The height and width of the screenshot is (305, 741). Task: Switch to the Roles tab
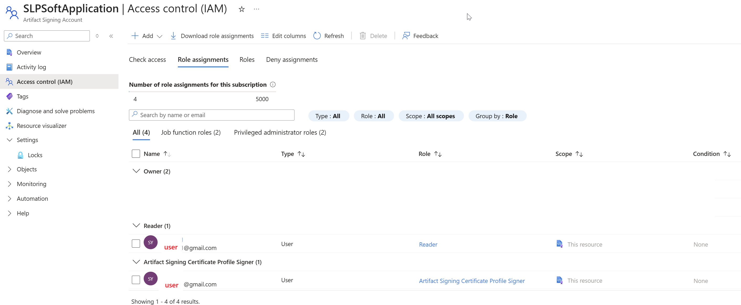click(247, 59)
